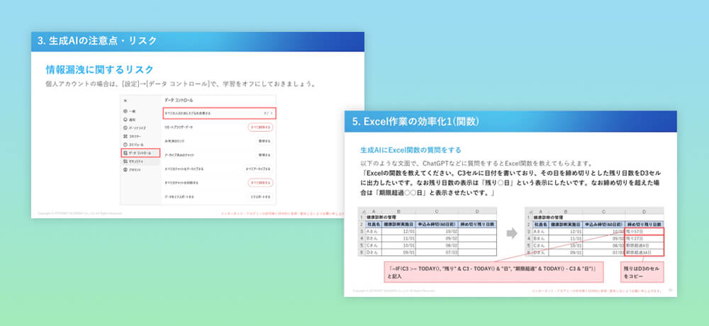The height and width of the screenshot is (326, 709).
Task: Select column A header in left Excel table
Action: 374,210
